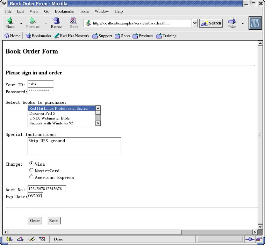Open the Products bookmark folder

pos(143,36)
